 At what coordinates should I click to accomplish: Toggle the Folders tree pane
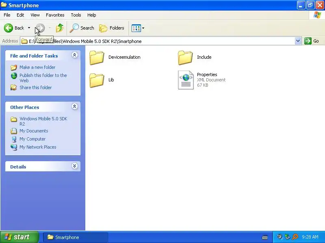(x=112, y=28)
